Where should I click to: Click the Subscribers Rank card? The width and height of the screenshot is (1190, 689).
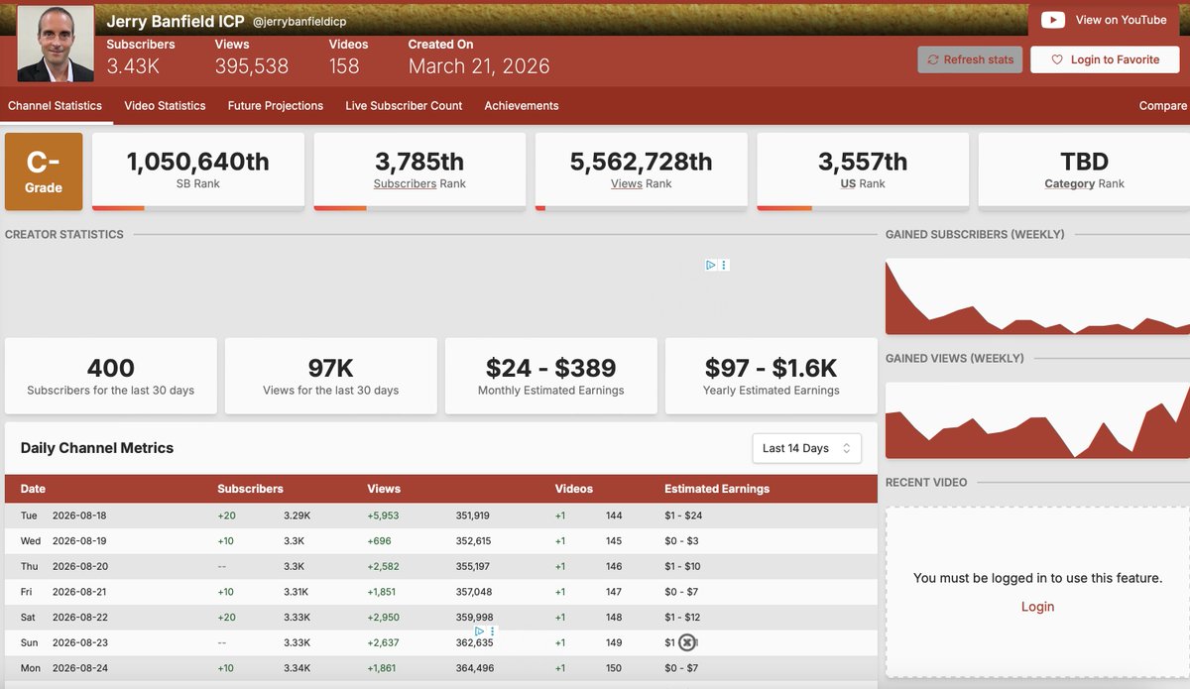tap(419, 171)
